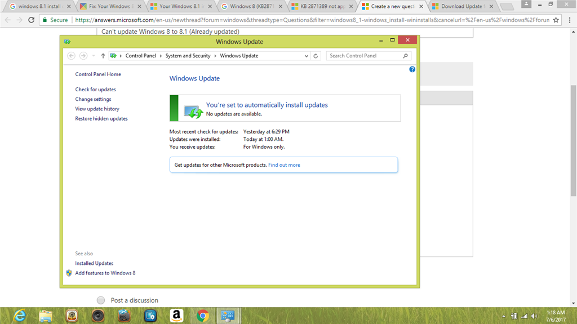Click the up arrow to parent folder
The height and width of the screenshot is (324, 577).
103,56
